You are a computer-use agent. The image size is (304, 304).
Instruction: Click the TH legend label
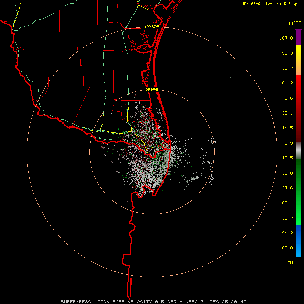point(290,263)
